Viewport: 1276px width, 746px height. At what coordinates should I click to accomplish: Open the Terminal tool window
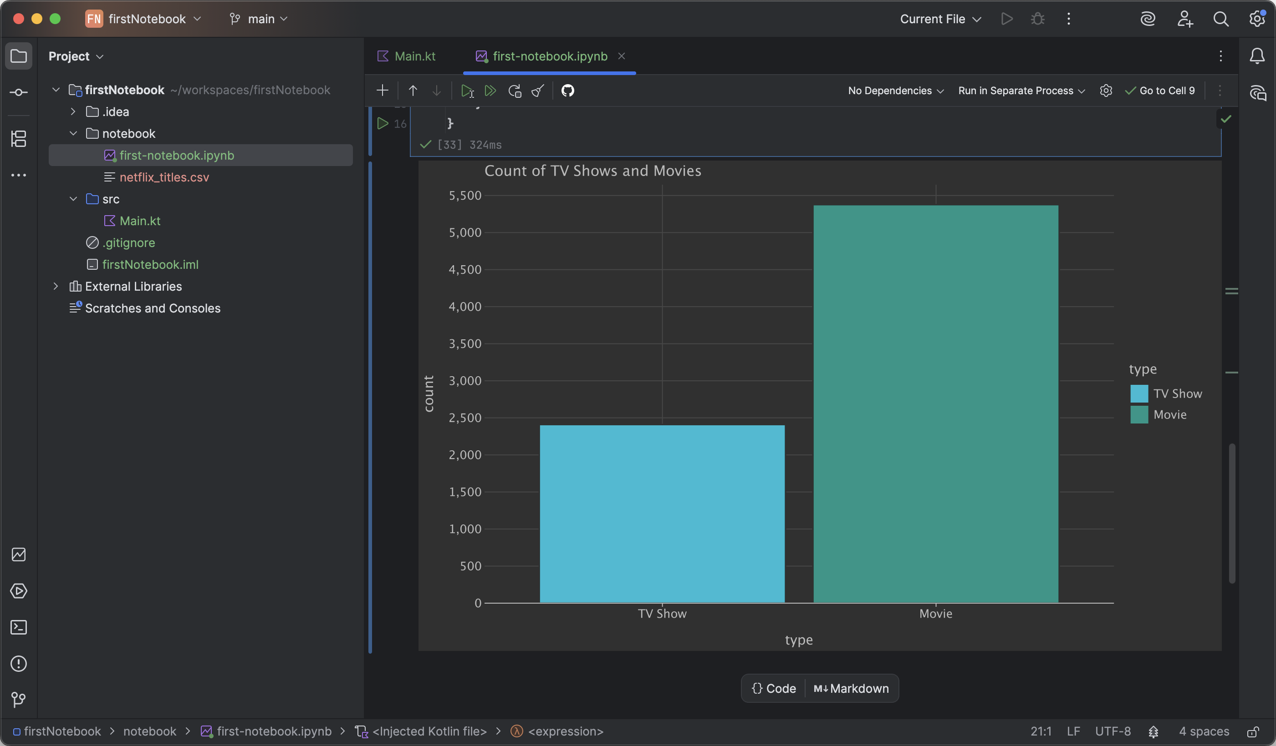(19, 627)
